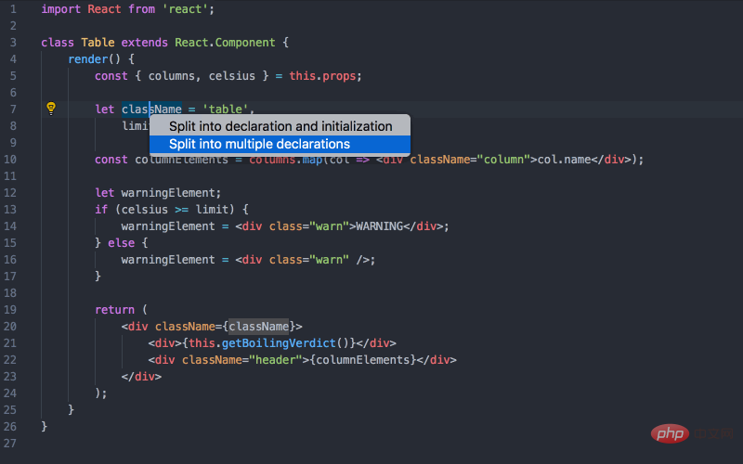Click line number 27 in the gutter
This screenshot has width=743, height=464.
pyautogui.click(x=10, y=444)
